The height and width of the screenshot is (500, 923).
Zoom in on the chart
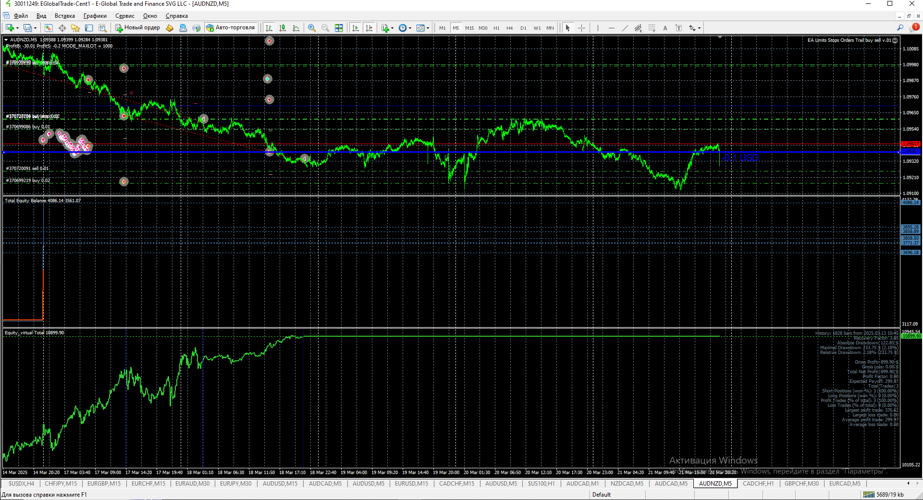(x=312, y=28)
